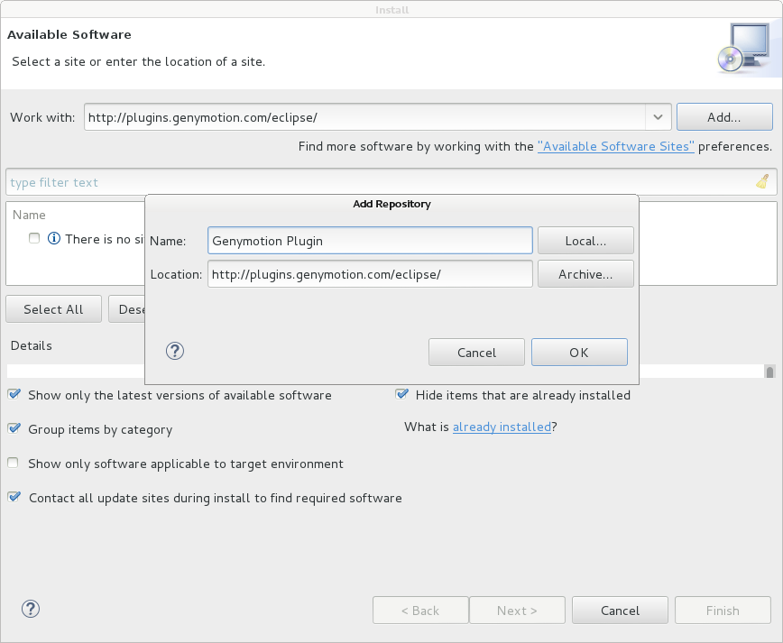Click the Archive... button

pos(585,274)
